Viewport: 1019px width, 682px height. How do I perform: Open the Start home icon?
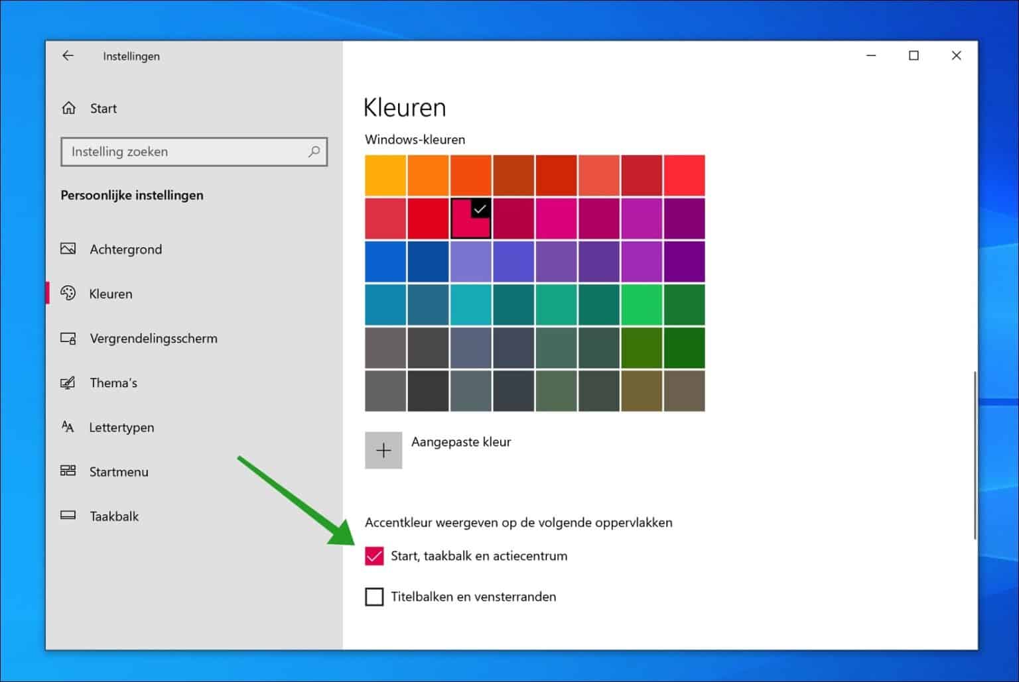69,108
